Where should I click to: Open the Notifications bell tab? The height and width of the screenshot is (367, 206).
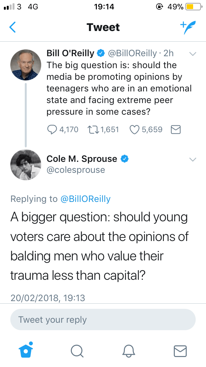coord(129,350)
